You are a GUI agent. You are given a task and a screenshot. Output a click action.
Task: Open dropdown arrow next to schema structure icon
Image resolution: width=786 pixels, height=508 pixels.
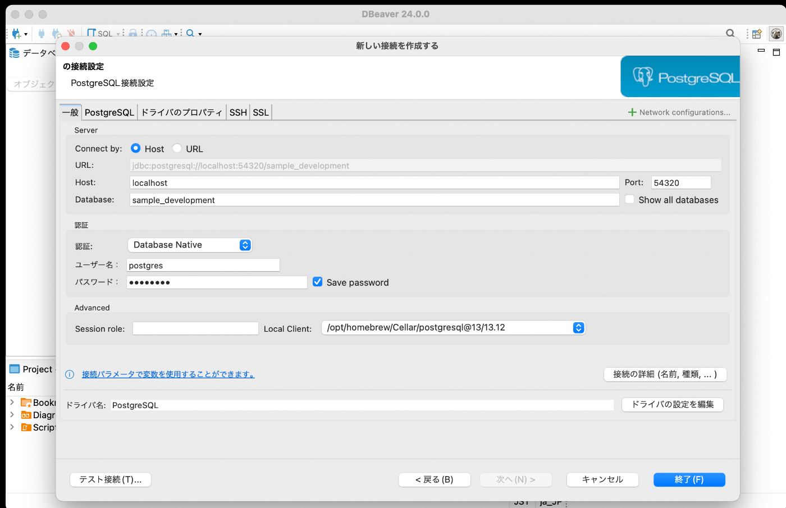(176, 34)
